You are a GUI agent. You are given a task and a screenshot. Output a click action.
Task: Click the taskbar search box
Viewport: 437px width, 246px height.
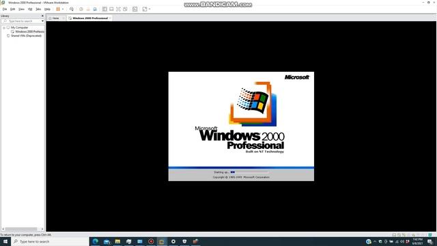[50, 241]
